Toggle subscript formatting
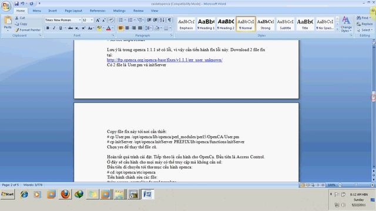The width and height of the screenshot is (376, 211). pyautogui.click(x=77, y=28)
